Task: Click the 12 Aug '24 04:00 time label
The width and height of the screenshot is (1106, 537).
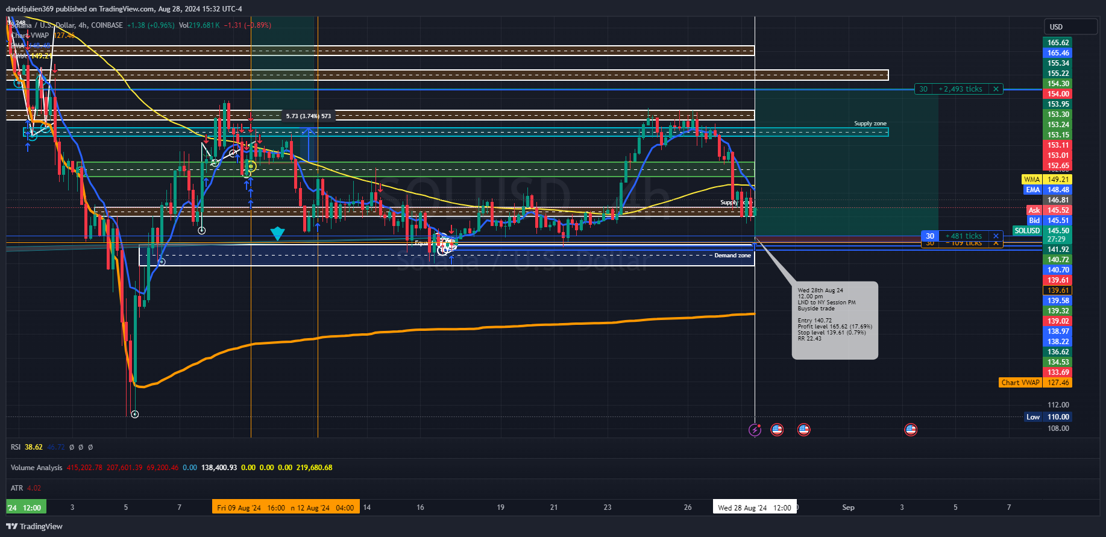Action: (325, 507)
